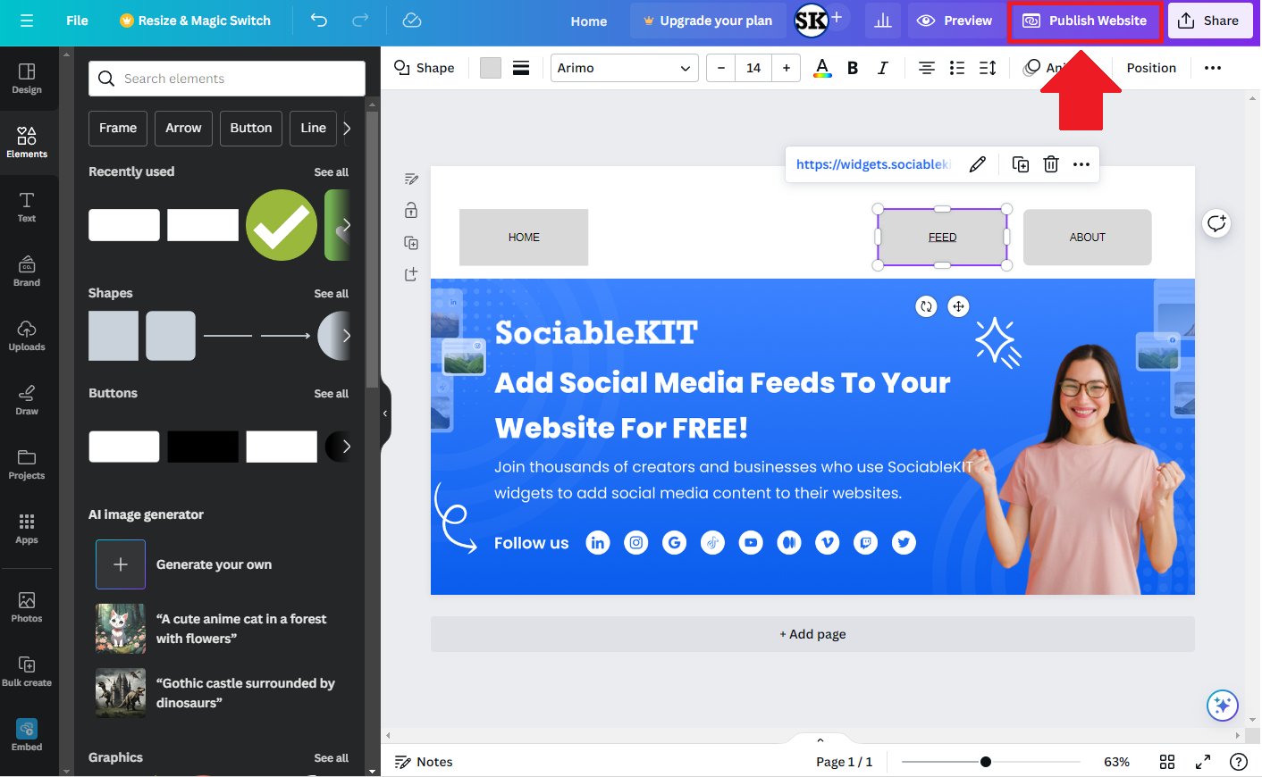Screen dimensions: 1262x777
Task: Open the Photos sidebar panel
Action: point(27,607)
